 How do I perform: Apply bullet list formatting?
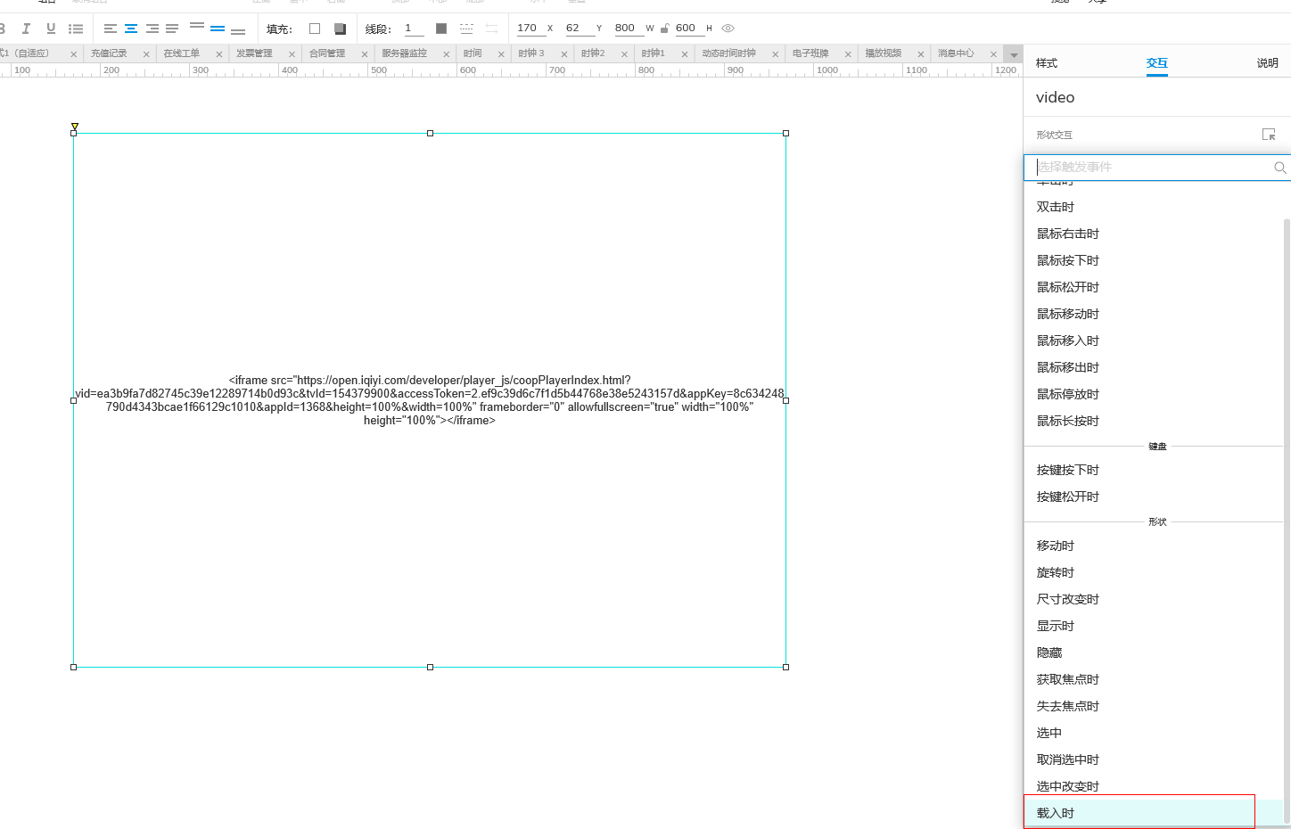click(76, 29)
